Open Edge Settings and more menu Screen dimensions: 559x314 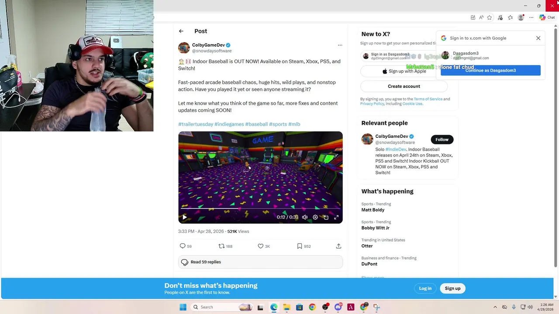coord(531,17)
